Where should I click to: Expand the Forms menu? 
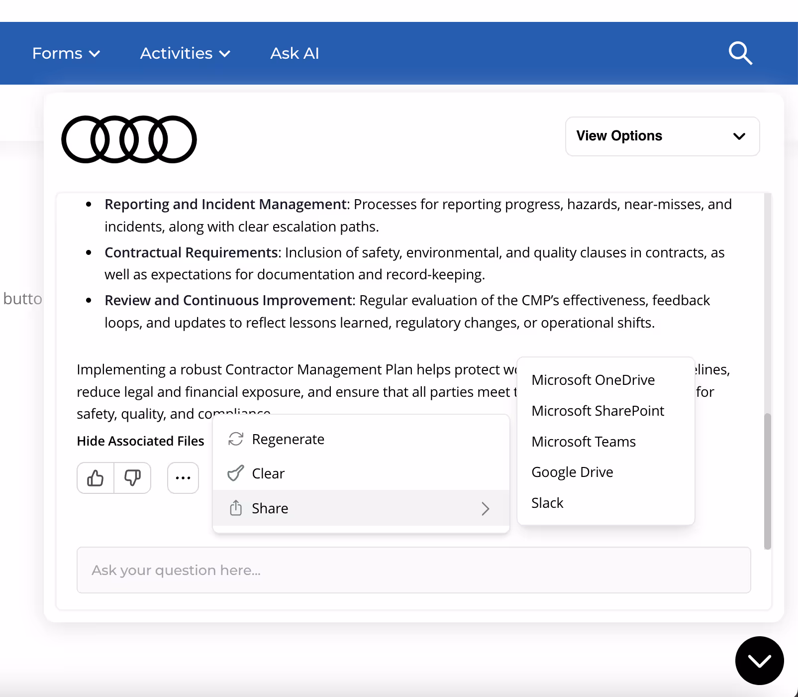tap(66, 53)
